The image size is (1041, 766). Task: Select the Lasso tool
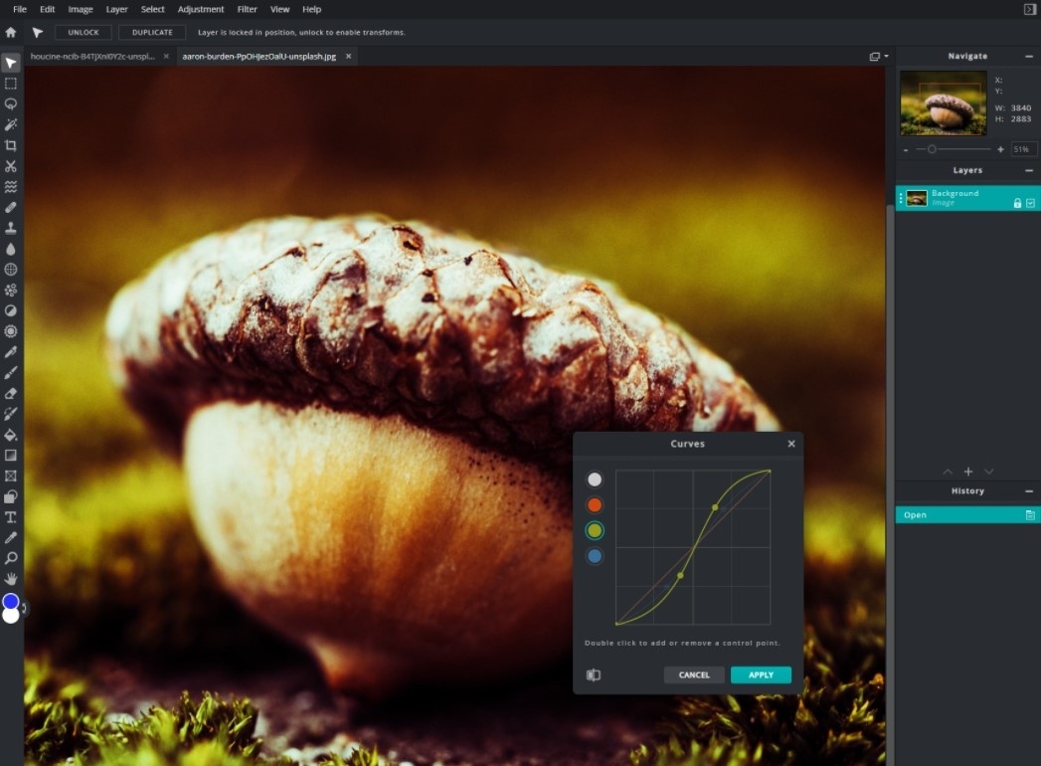(11, 103)
